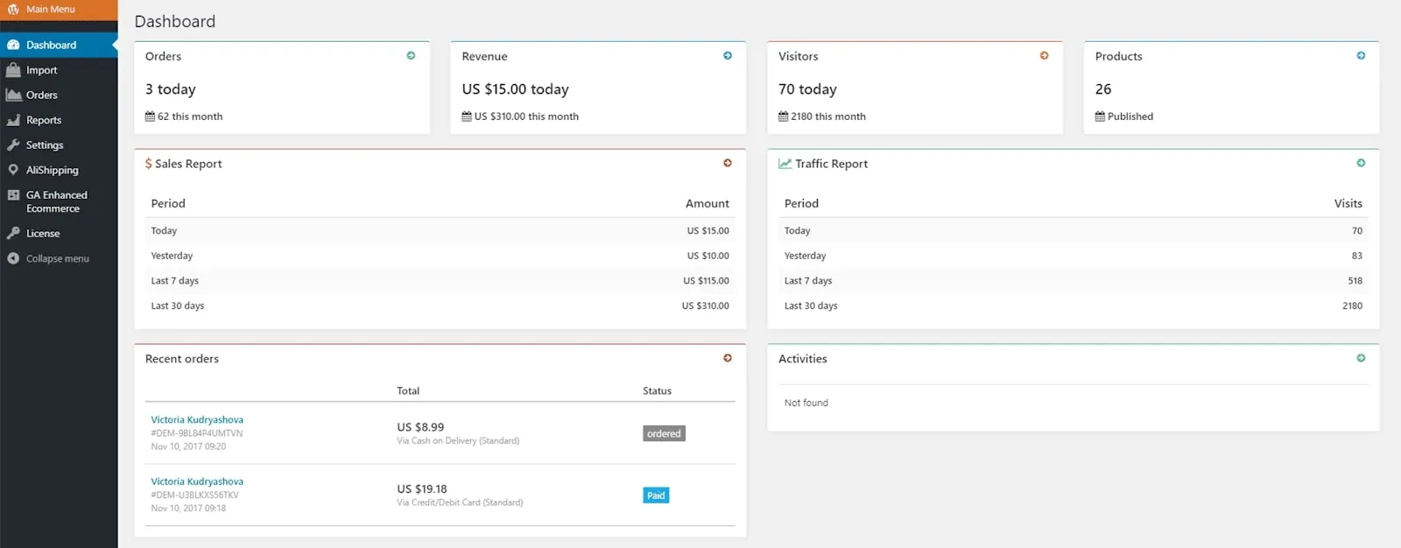Click the GA Enhanced Ecommerce grid icon
Image resolution: width=1401 pixels, height=548 pixels.
coord(13,195)
